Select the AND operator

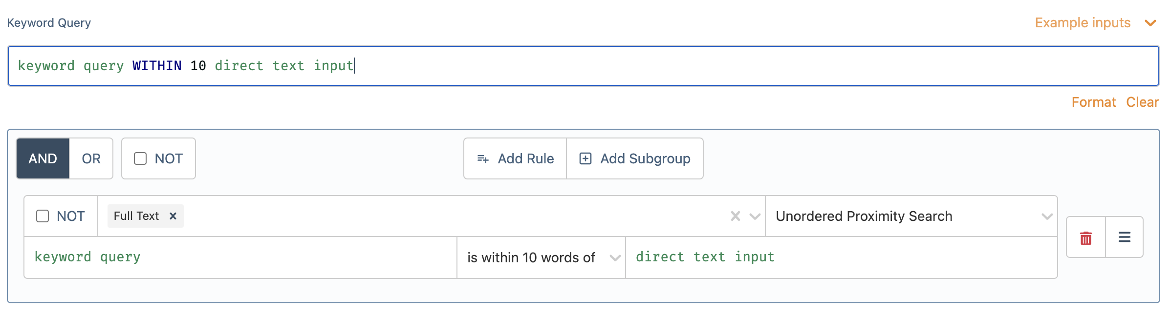(43, 158)
